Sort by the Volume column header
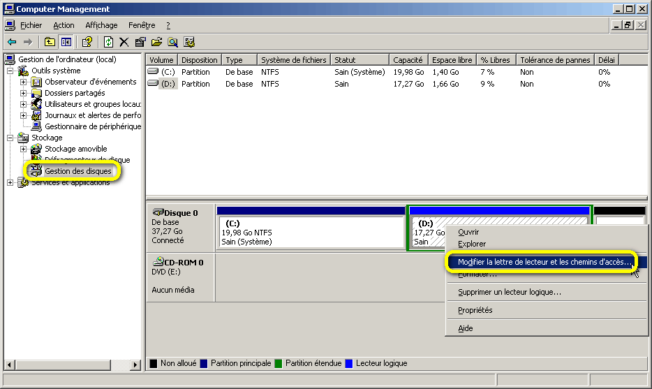The image size is (652, 389). [162, 60]
